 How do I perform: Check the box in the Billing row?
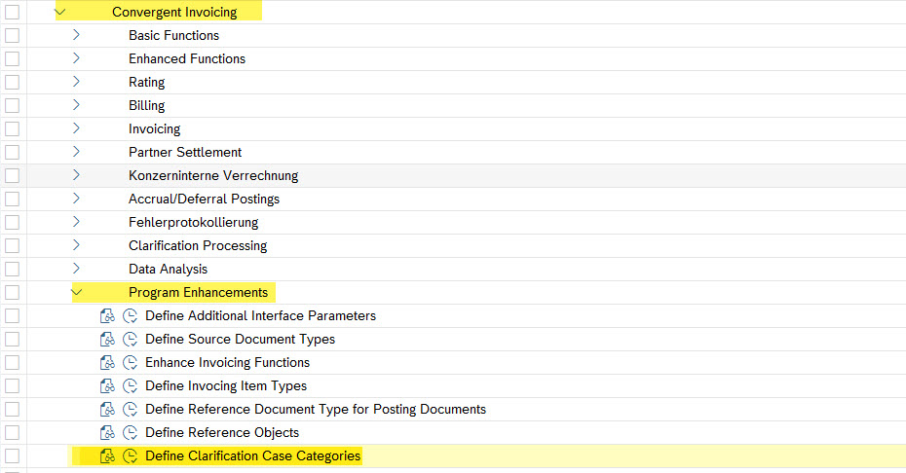pyautogui.click(x=12, y=105)
